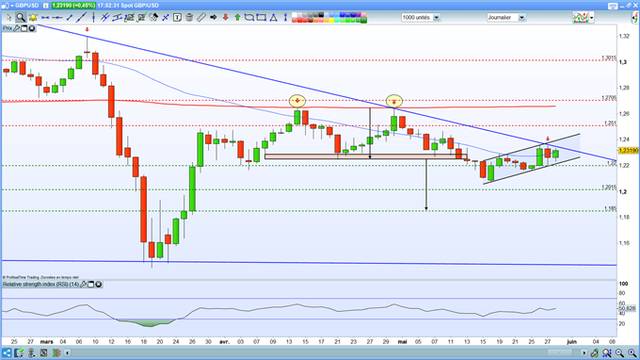Click the 1,2705 resistance level label
This screenshot has height=360, width=640.
[x=609, y=98]
